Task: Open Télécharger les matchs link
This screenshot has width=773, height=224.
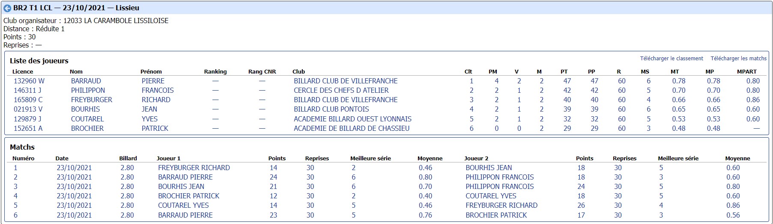Action: tap(739, 59)
